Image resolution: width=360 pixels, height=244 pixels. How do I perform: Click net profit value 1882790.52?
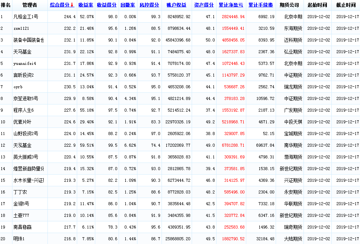pyautogui.click(x=233, y=239)
